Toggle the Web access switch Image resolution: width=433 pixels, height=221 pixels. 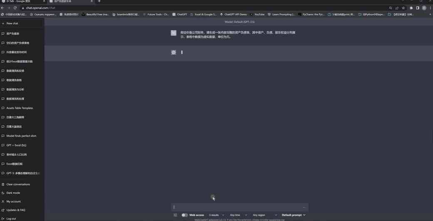tap(184, 215)
